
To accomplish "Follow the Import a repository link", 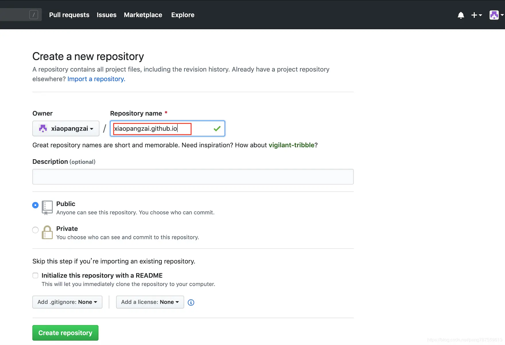I will (96, 79).
